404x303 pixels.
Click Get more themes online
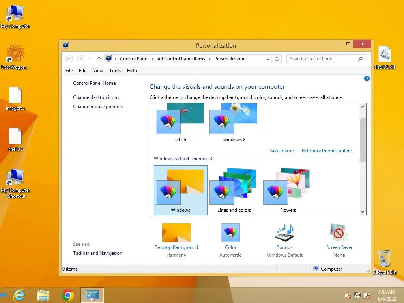click(326, 151)
